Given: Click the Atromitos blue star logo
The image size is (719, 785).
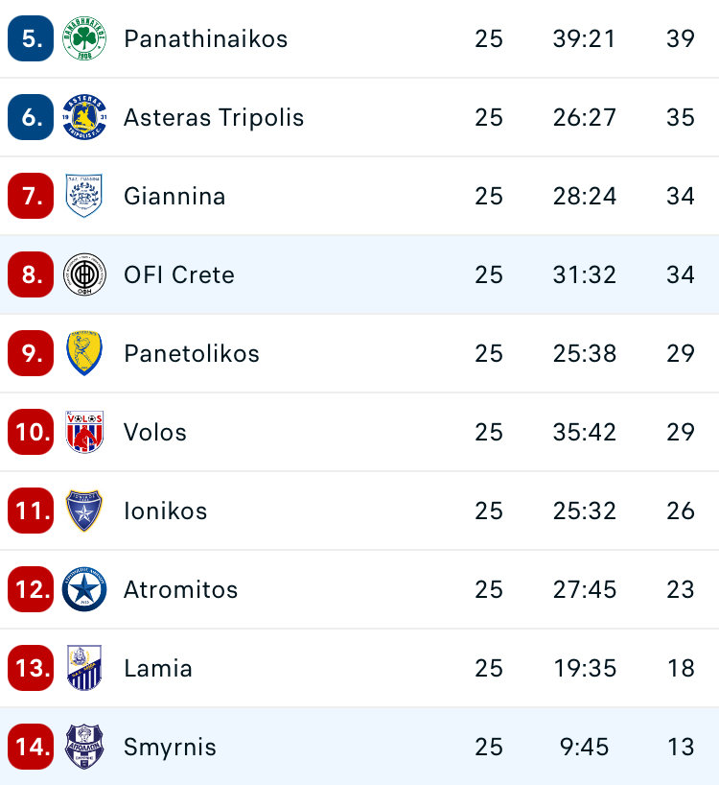Looking at the screenshot, I should pos(84,590).
